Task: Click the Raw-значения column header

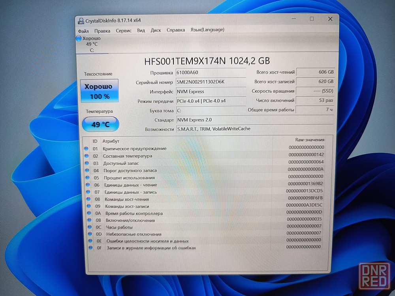Action: tap(310, 140)
